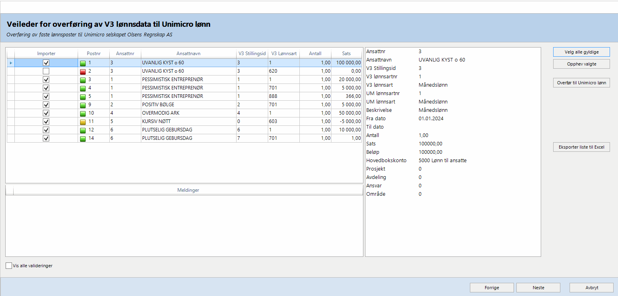Sort by the Ansattnavn column header
Image resolution: width=618 pixels, height=296 pixels.
[x=188, y=54]
